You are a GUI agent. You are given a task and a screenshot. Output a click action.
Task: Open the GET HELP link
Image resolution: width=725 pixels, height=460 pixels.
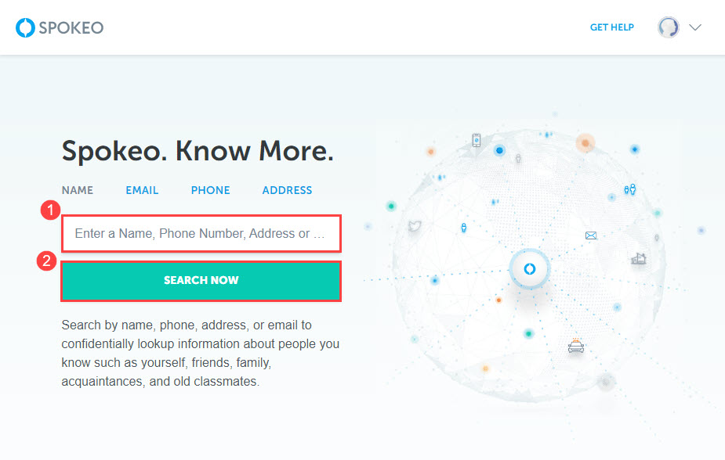611,27
